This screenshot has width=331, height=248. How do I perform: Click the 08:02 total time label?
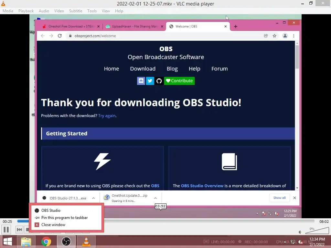pyautogui.click(x=324, y=222)
